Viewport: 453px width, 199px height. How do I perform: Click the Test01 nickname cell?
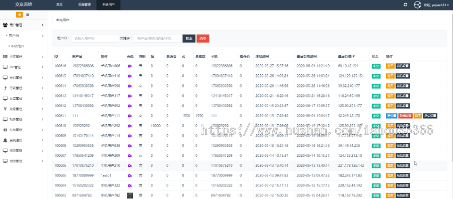(x=106, y=176)
